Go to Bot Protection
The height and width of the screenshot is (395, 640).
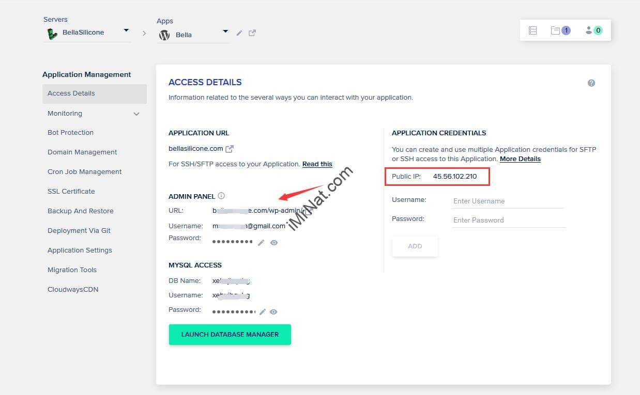pos(70,133)
